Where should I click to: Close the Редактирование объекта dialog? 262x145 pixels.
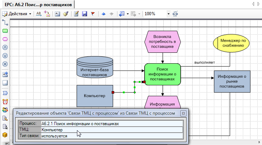click(183, 114)
